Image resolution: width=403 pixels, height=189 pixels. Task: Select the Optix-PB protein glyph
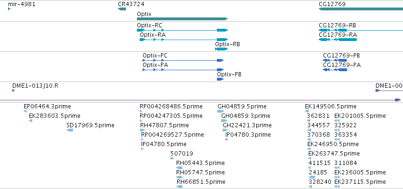pyautogui.click(x=220, y=79)
